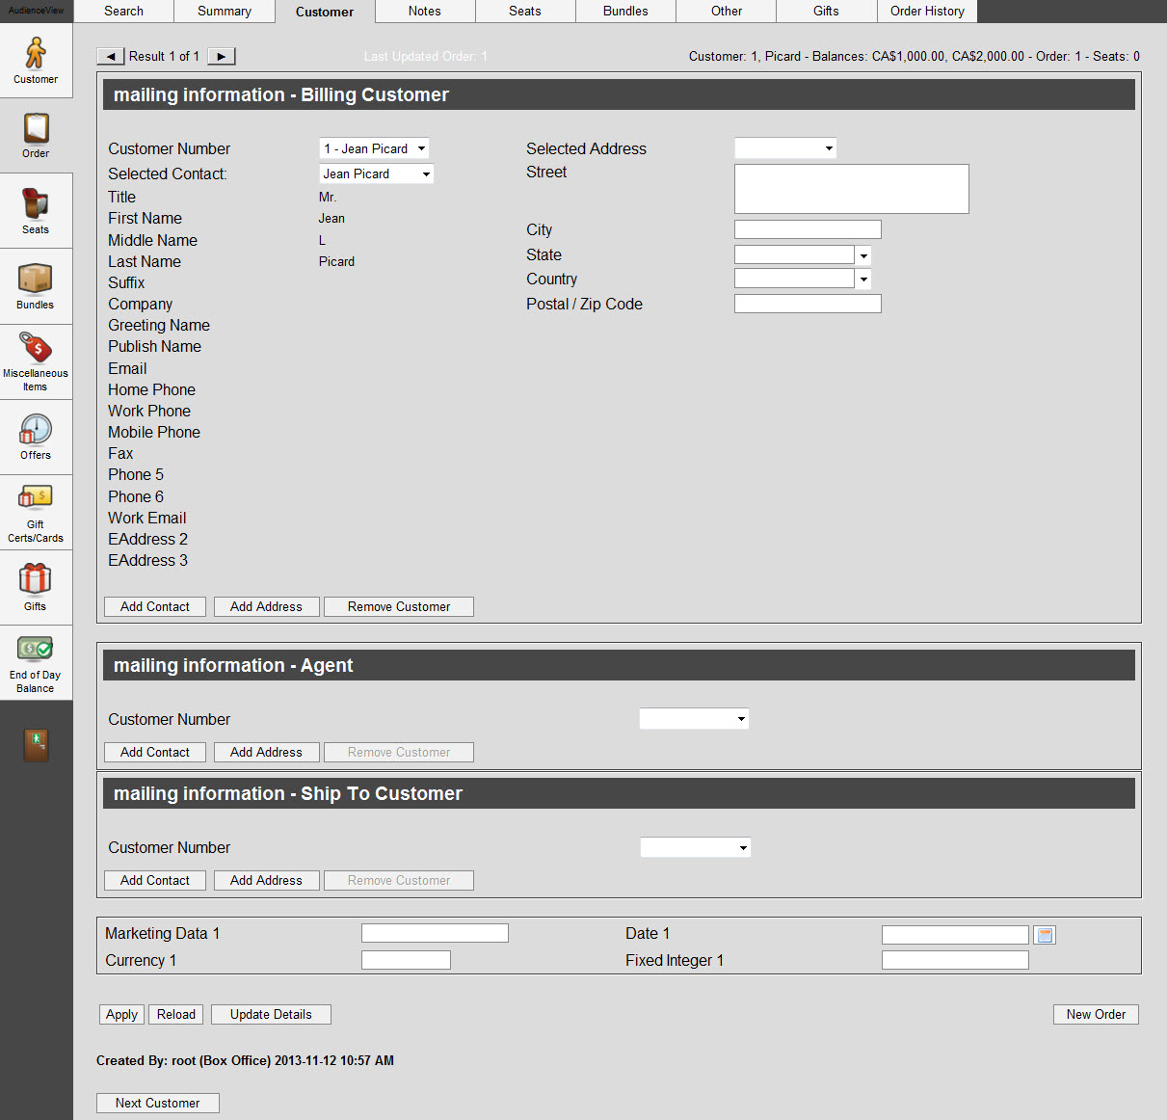This screenshot has height=1120, width=1167.
Task: Switch to the Gifts tab
Action: [x=826, y=12]
